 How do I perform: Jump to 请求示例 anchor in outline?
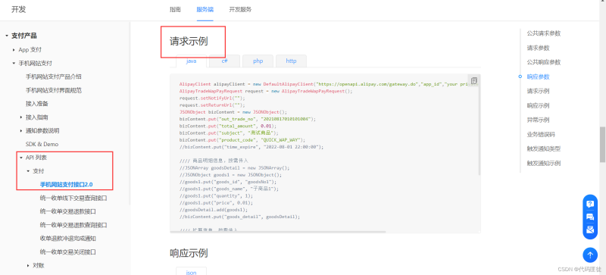(x=538, y=91)
